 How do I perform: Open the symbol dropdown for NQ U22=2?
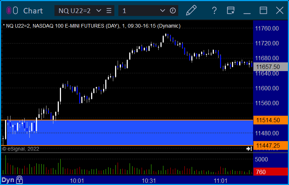point(99,11)
